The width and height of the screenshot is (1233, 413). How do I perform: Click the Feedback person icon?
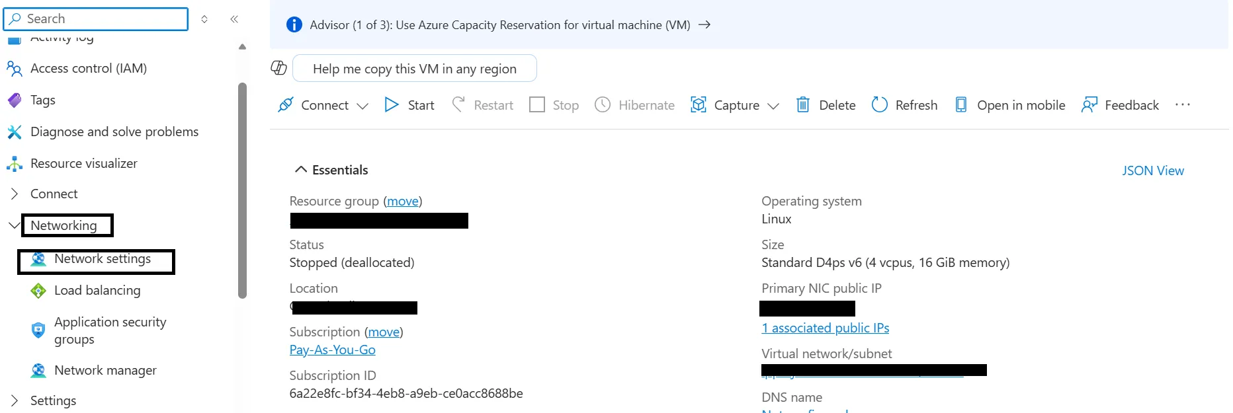[x=1089, y=104]
